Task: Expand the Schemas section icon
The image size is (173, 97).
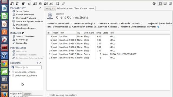Action: (40, 63)
